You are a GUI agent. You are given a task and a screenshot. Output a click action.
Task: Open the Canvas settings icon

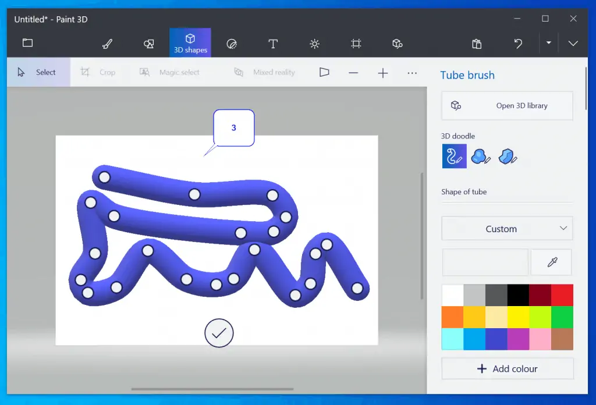point(356,44)
